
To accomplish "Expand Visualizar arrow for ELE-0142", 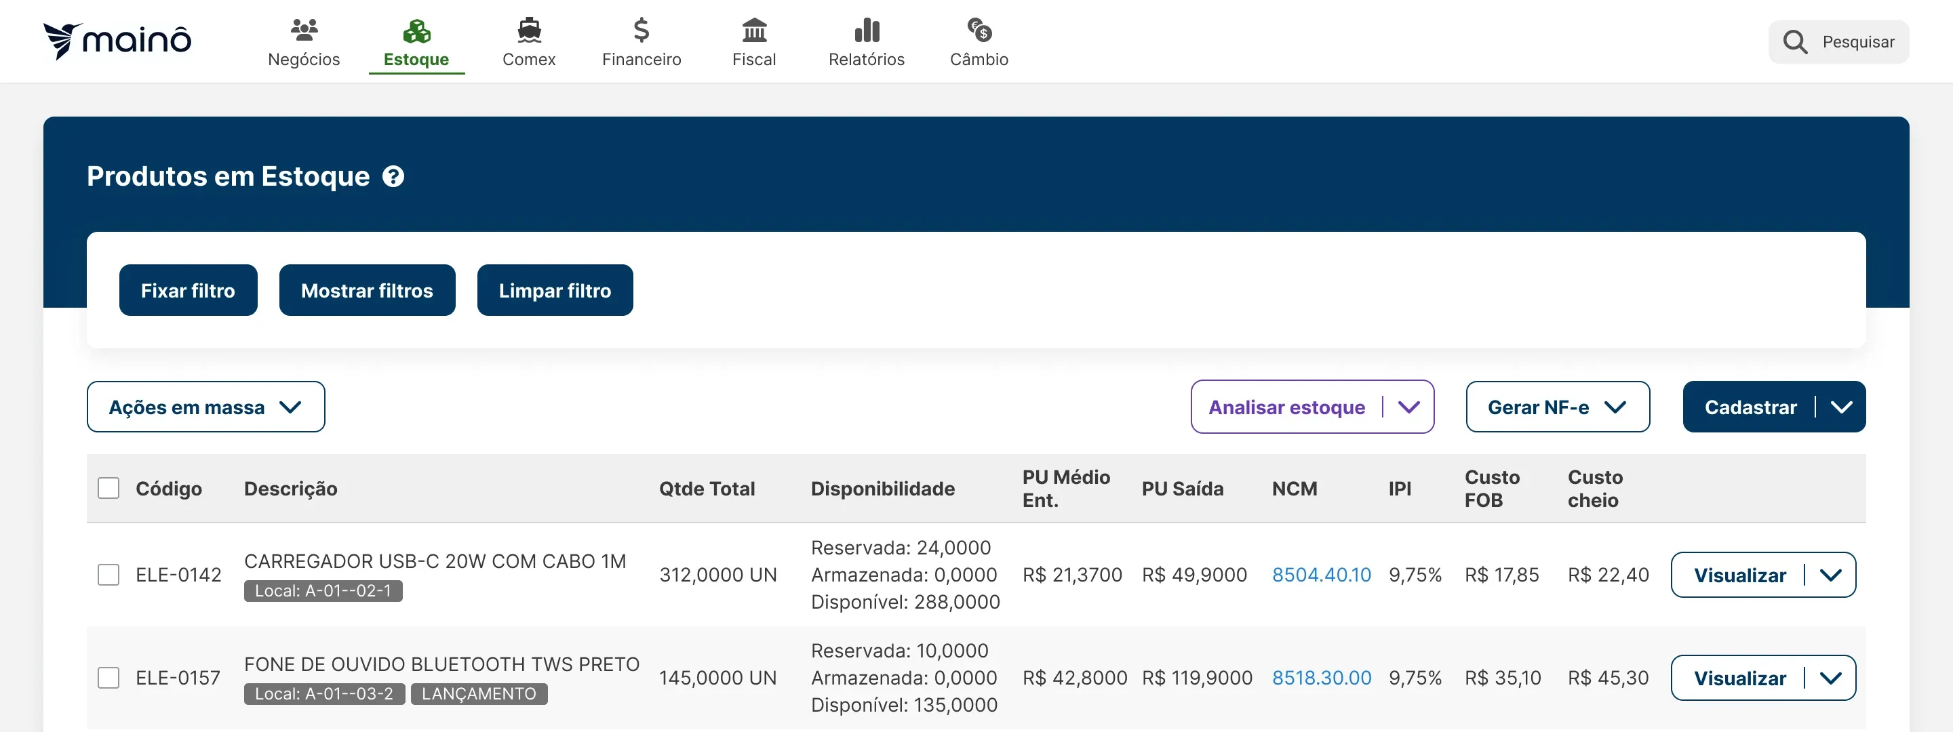I will [x=1830, y=575].
